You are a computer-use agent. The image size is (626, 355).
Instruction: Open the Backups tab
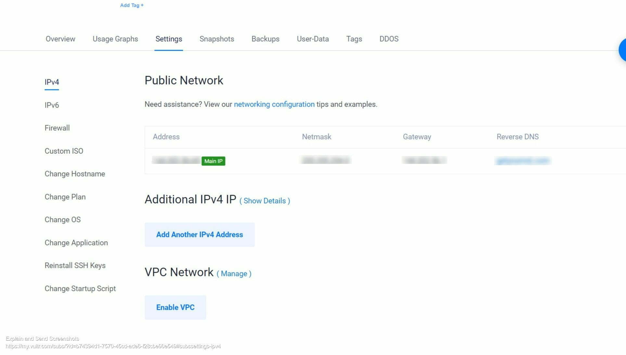click(x=265, y=39)
